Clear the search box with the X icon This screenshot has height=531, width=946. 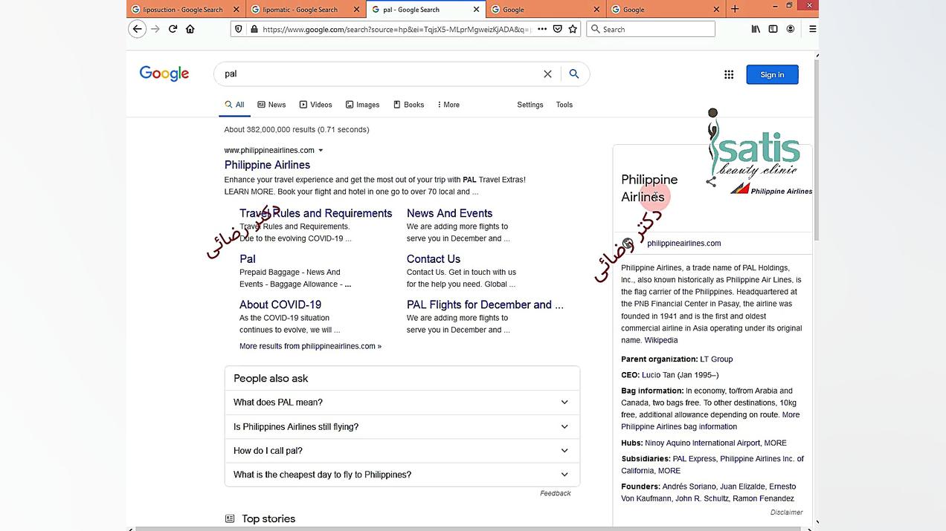point(547,74)
